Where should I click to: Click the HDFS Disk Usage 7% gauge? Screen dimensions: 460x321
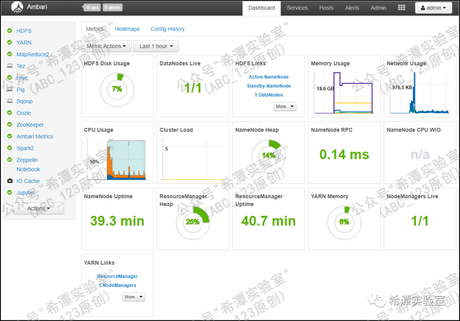point(117,90)
